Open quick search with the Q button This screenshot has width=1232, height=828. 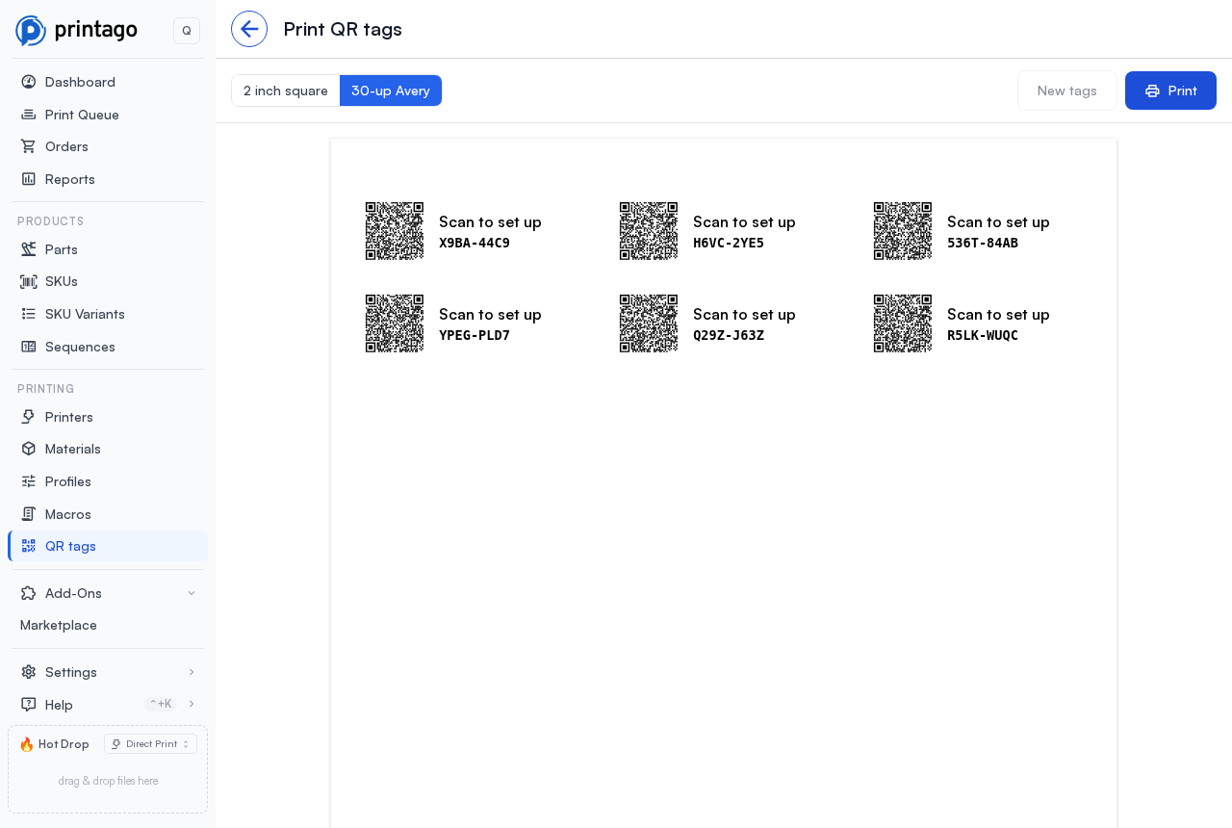point(187,31)
